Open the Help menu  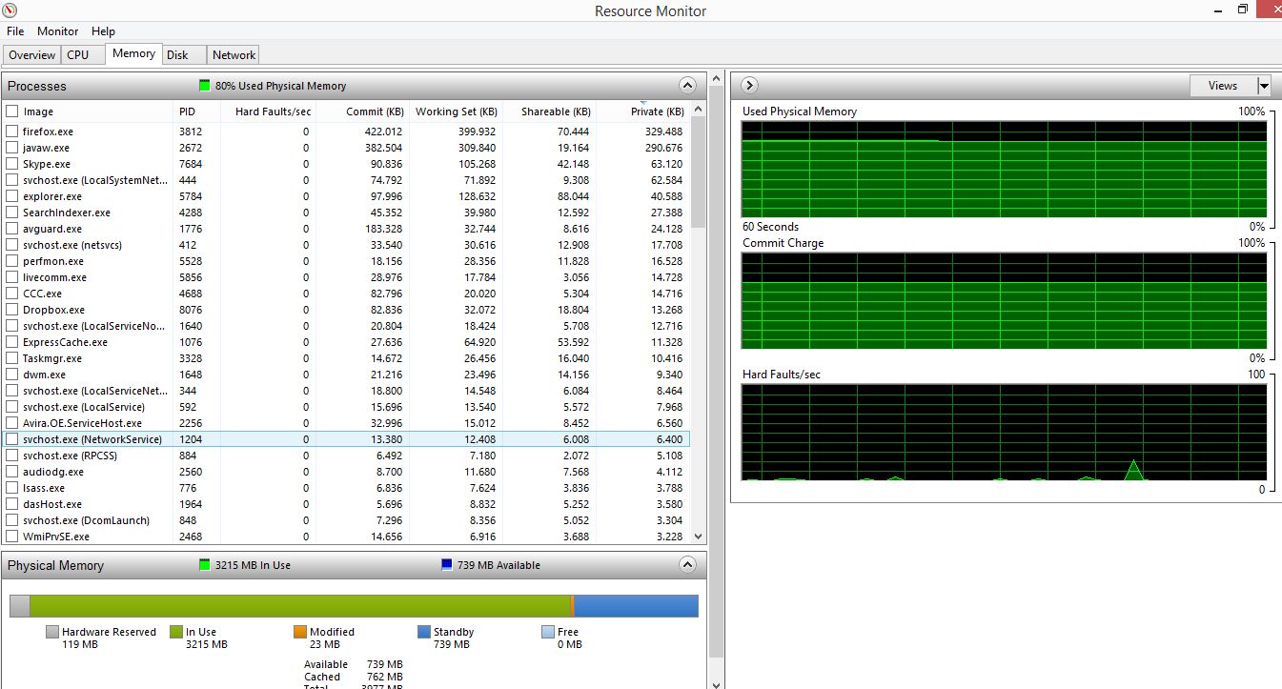click(103, 31)
